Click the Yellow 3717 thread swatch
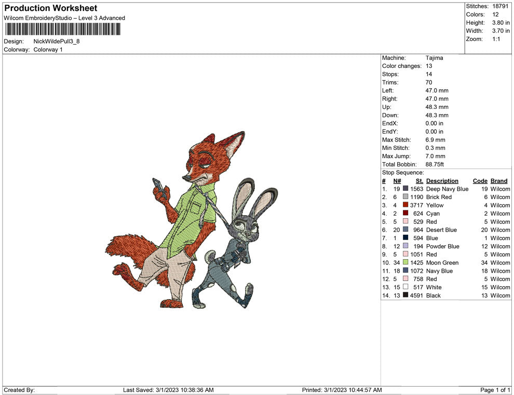Screen dimensions: 514x395 (404, 205)
